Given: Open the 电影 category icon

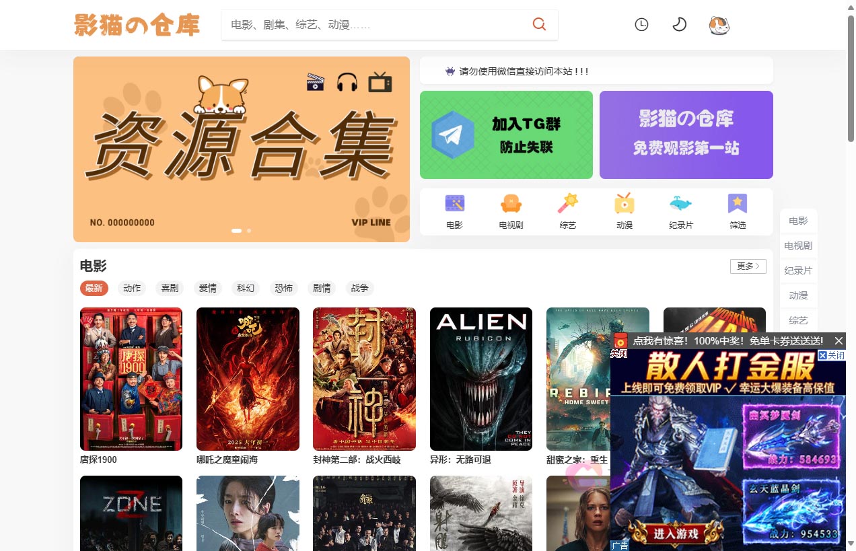Looking at the screenshot, I should click(x=454, y=210).
